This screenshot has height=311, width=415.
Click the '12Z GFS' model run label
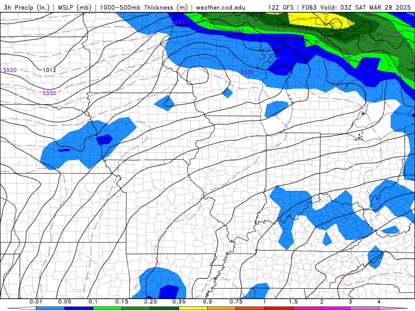(281, 7)
